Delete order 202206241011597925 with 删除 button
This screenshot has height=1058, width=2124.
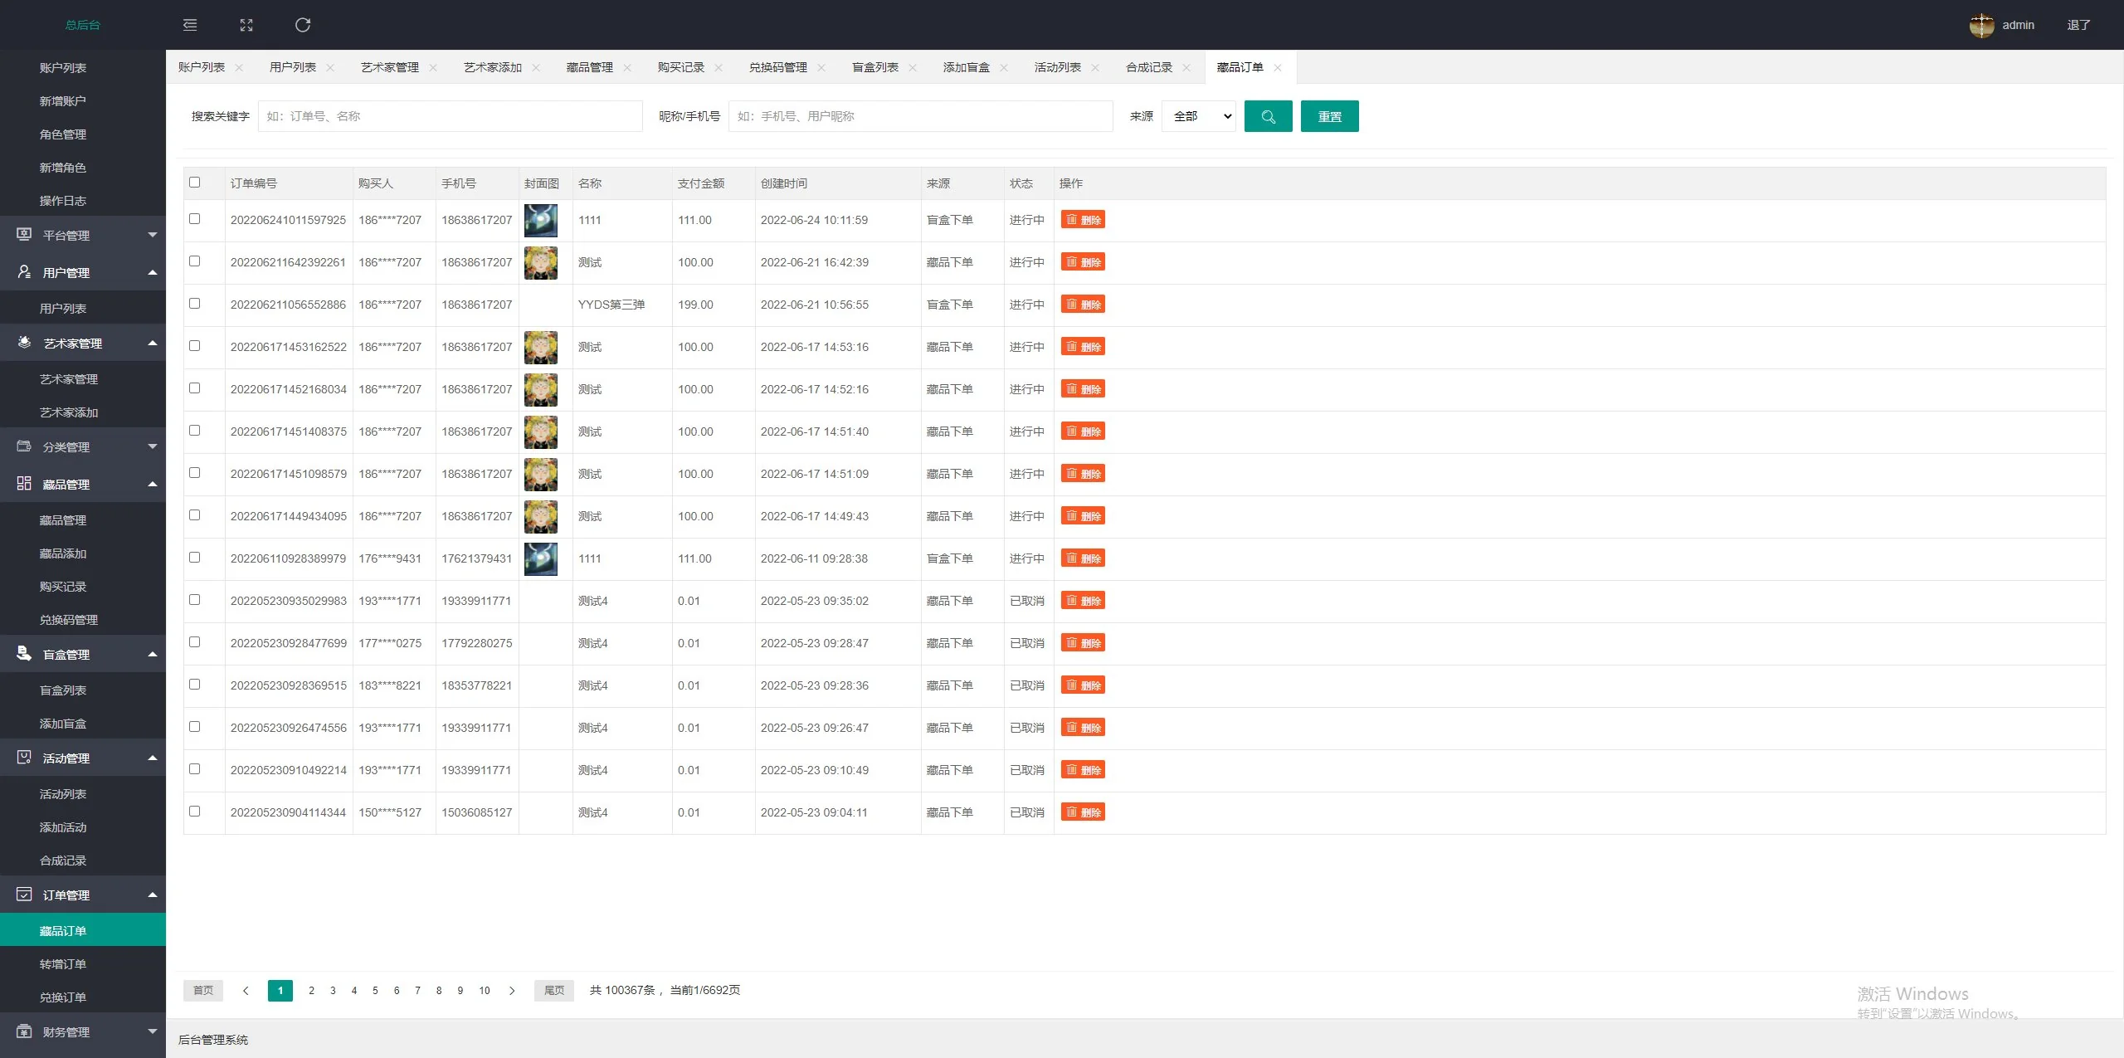[1083, 220]
